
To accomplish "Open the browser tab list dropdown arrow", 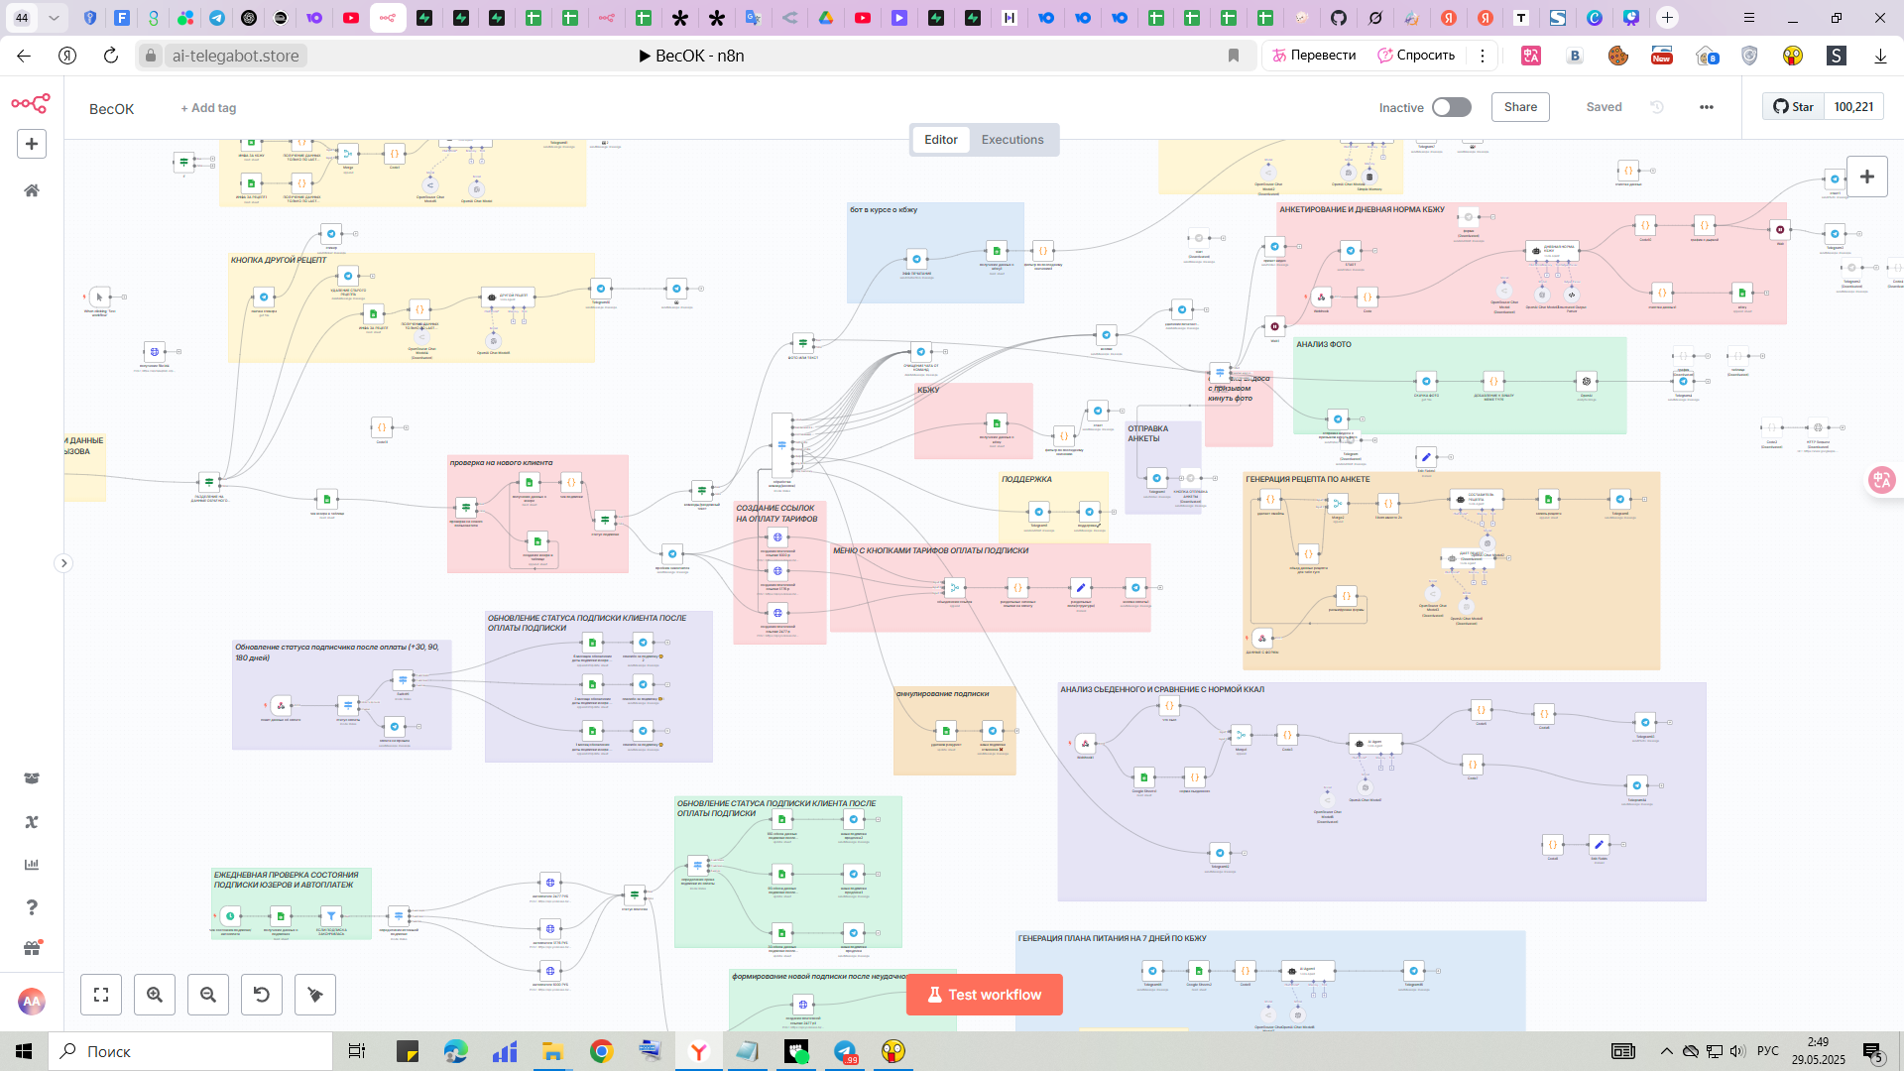I will pos(54,18).
